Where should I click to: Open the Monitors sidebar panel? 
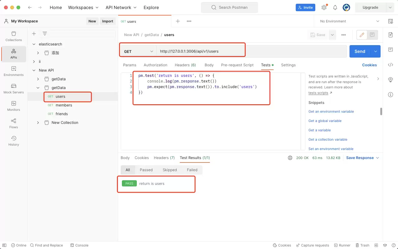coord(14,106)
